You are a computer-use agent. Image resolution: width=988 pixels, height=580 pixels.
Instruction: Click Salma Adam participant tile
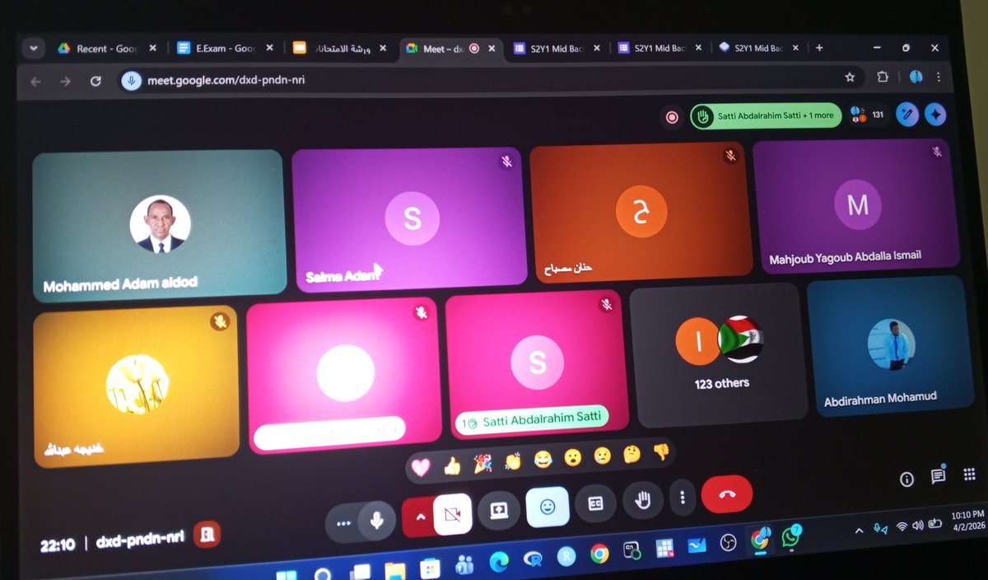(409, 218)
